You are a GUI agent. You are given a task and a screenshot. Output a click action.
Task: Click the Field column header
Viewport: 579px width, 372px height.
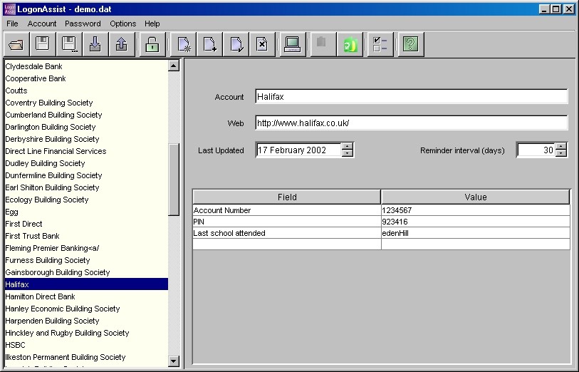click(287, 197)
